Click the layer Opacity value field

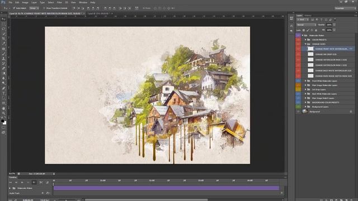click(x=329, y=25)
